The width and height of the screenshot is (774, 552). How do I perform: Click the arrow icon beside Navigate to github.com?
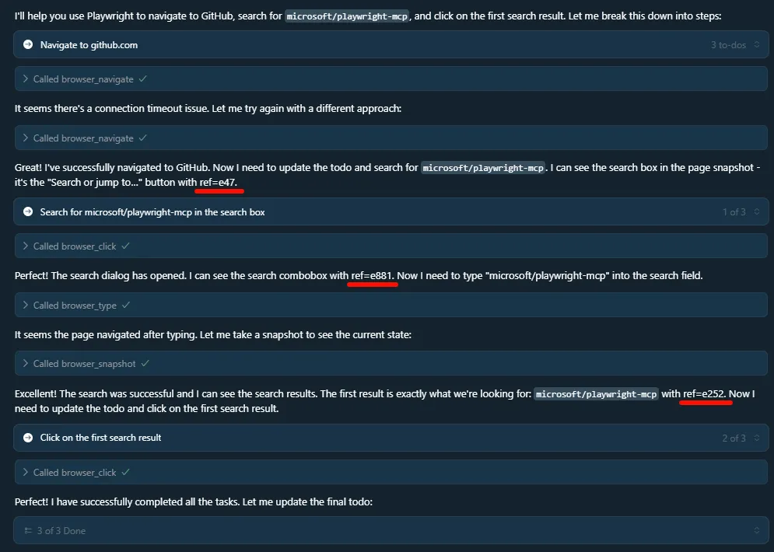coord(28,44)
